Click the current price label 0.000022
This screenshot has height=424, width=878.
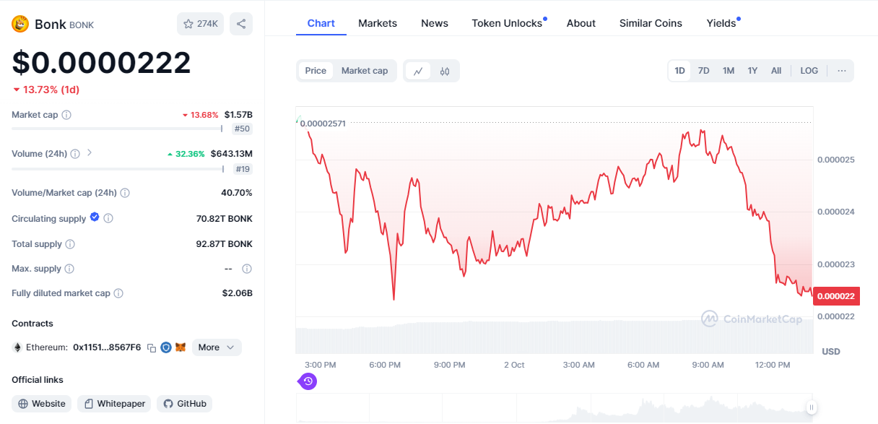click(835, 295)
